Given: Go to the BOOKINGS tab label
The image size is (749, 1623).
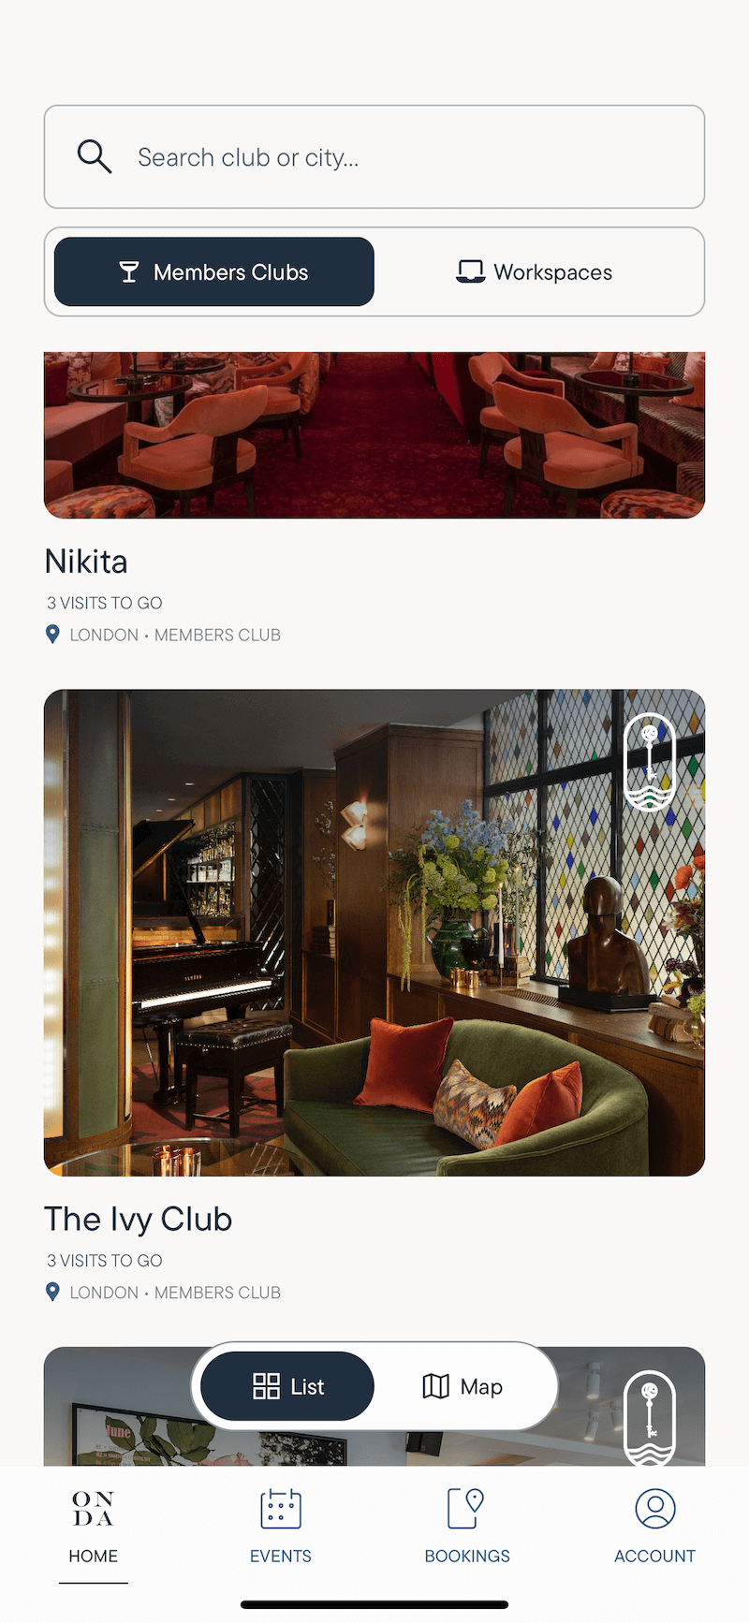Looking at the screenshot, I should point(467,1556).
